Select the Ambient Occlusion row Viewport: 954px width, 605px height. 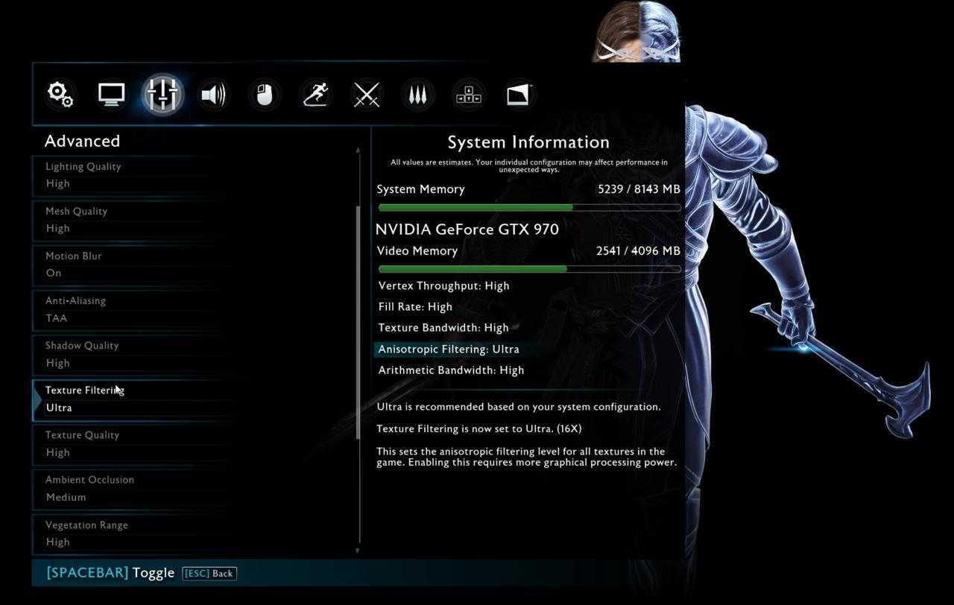[127, 489]
